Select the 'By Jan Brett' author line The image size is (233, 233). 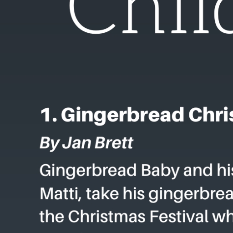[86, 143]
